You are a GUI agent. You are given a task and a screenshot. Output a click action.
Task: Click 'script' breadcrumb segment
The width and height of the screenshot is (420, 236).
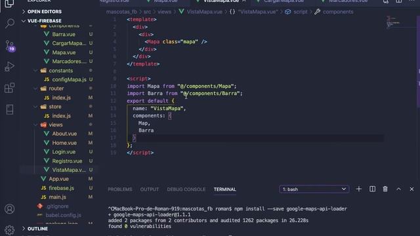pyautogui.click(x=301, y=12)
